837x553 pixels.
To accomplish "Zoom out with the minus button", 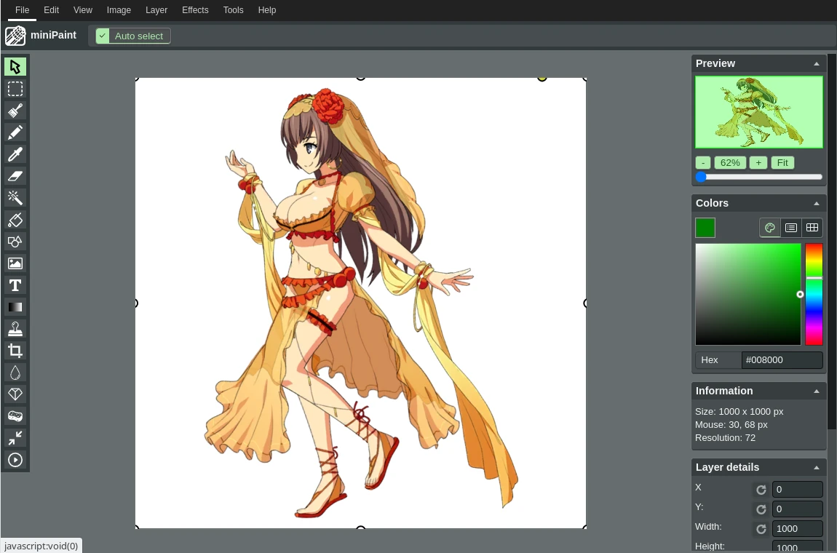I will coord(703,163).
